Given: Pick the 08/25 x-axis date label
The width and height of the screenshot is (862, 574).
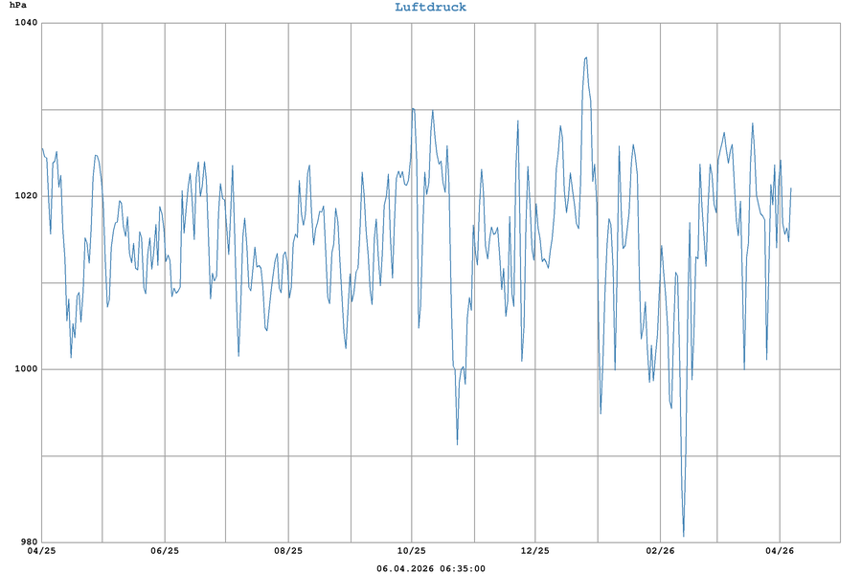Looking at the screenshot, I should pos(288,551).
